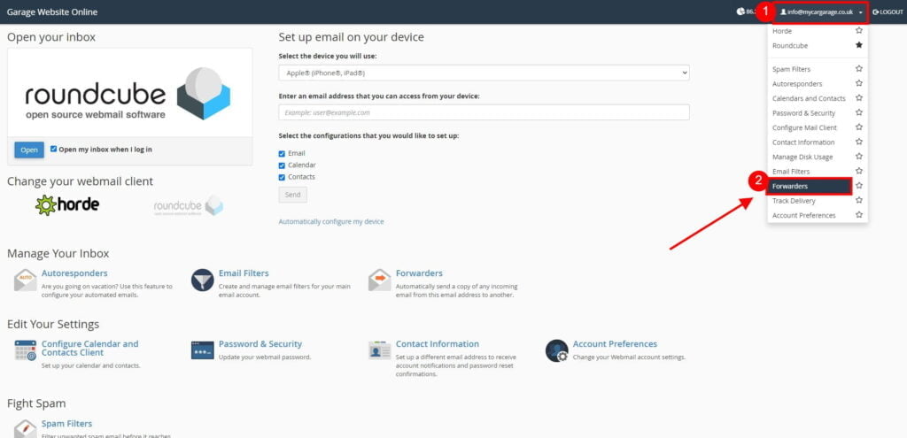Open Autoresponders from the account menu
Screen dimensions: 907x438
click(x=797, y=84)
